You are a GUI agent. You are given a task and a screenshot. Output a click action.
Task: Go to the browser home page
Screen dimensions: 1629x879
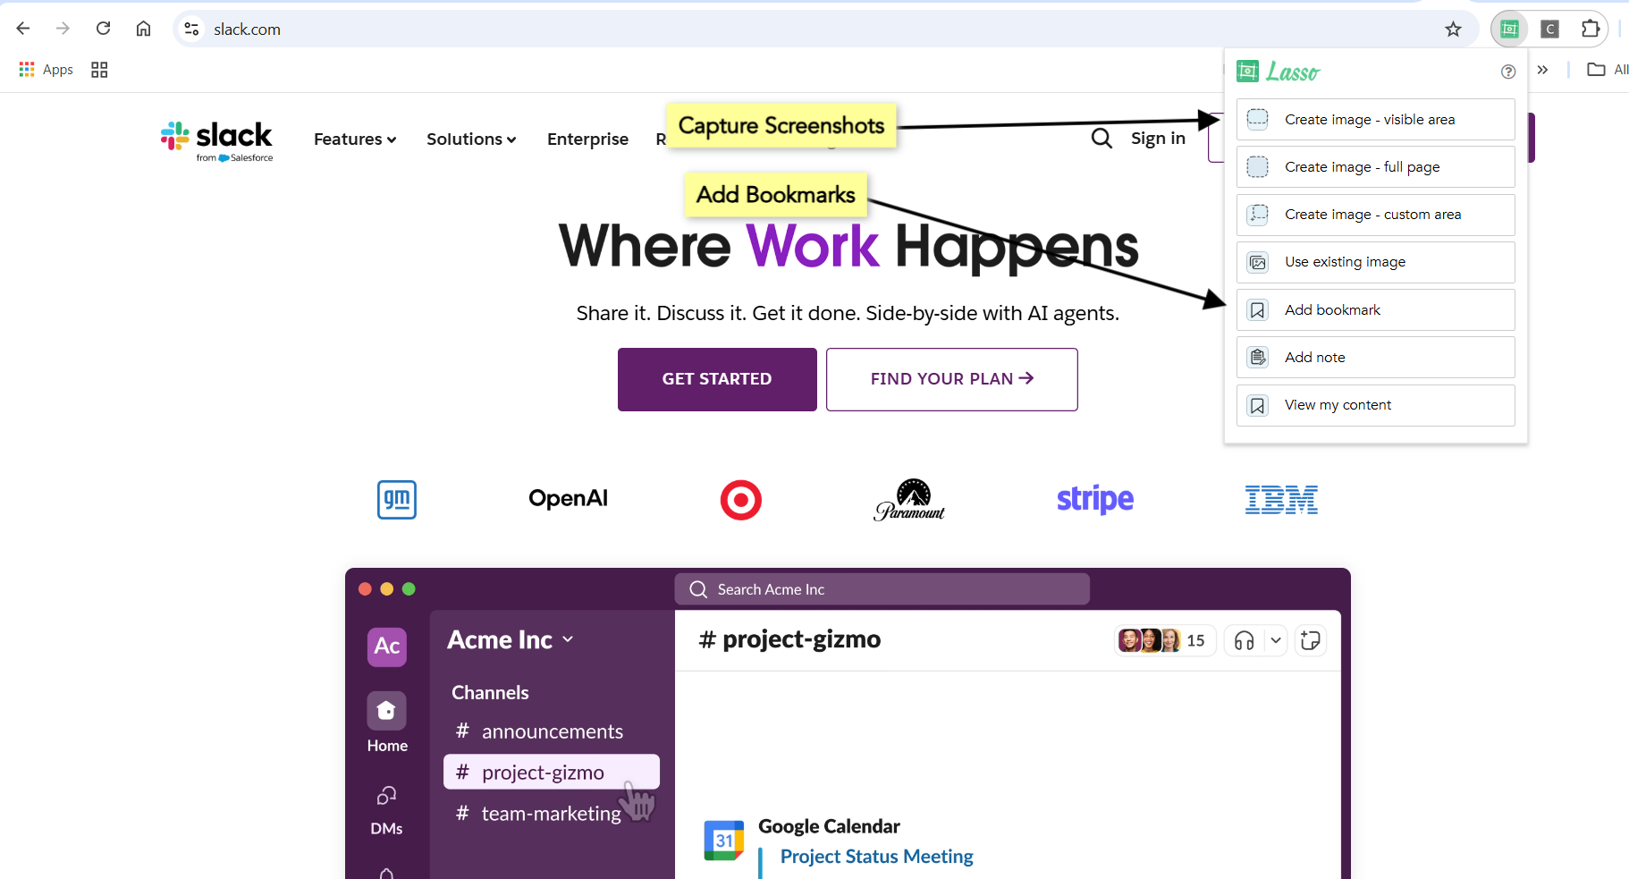click(x=143, y=29)
